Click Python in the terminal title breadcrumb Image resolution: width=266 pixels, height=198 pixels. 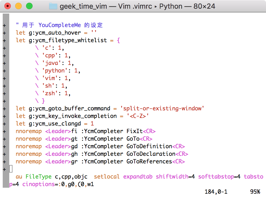click(171, 6)
